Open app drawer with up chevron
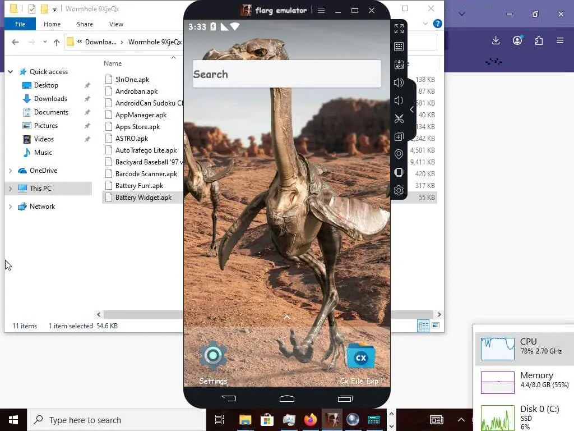 pyautogui.click(x=287, y=317)
